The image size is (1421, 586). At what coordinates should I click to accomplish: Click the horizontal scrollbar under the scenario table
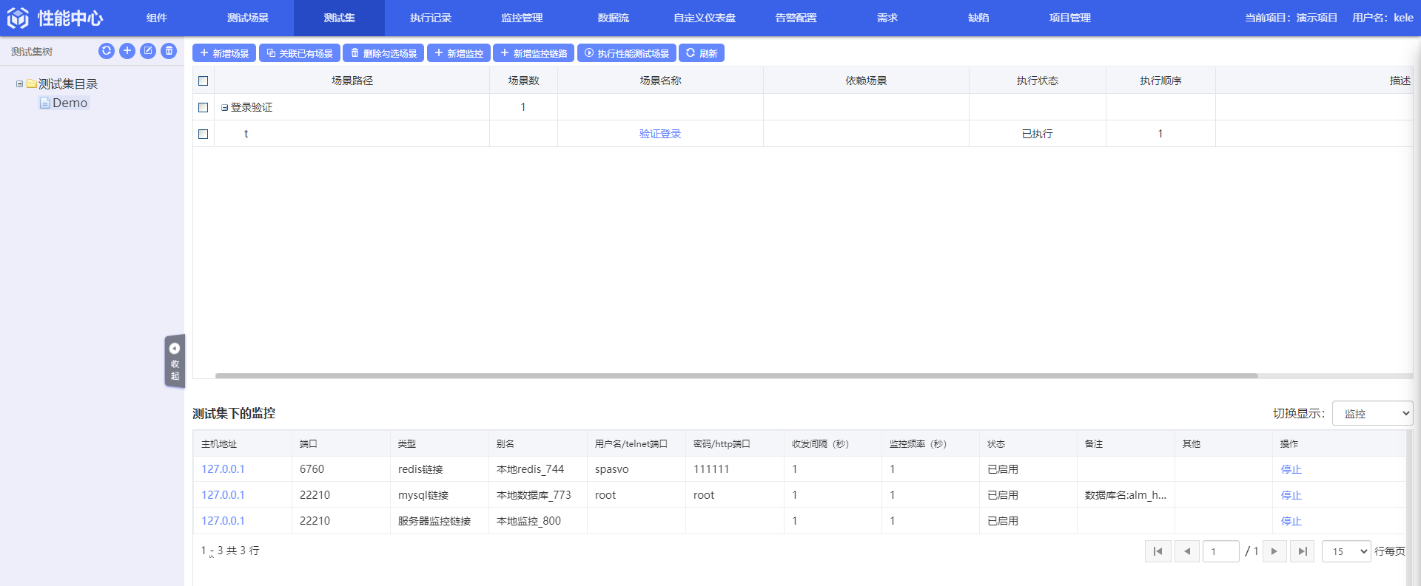click(x=736, y=375)
